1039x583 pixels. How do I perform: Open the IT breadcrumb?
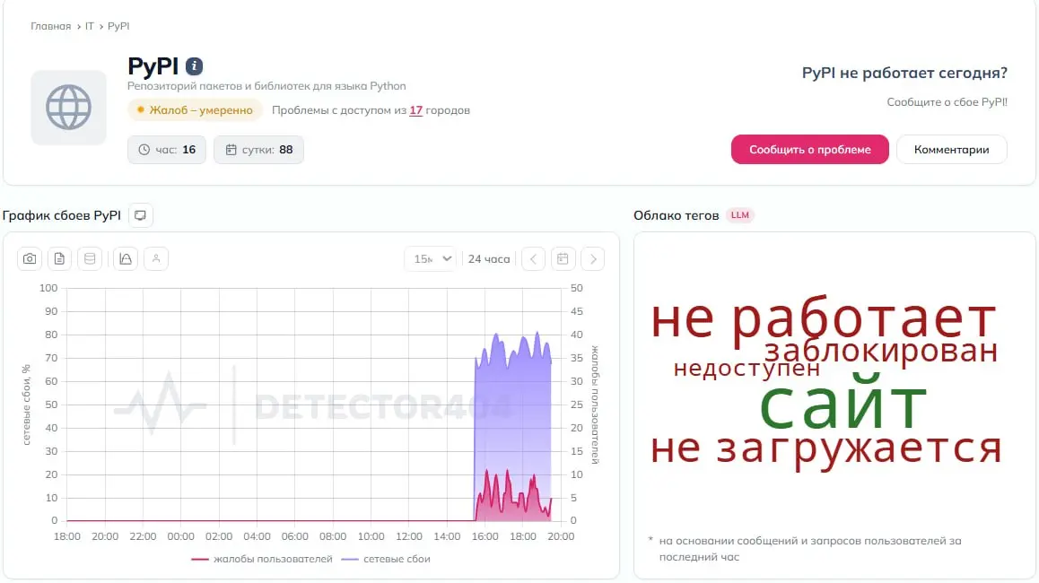[x=90, y=27]
